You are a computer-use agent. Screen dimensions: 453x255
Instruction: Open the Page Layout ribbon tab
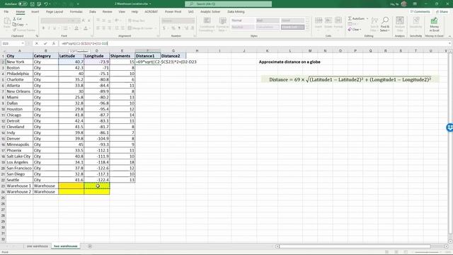55,11
